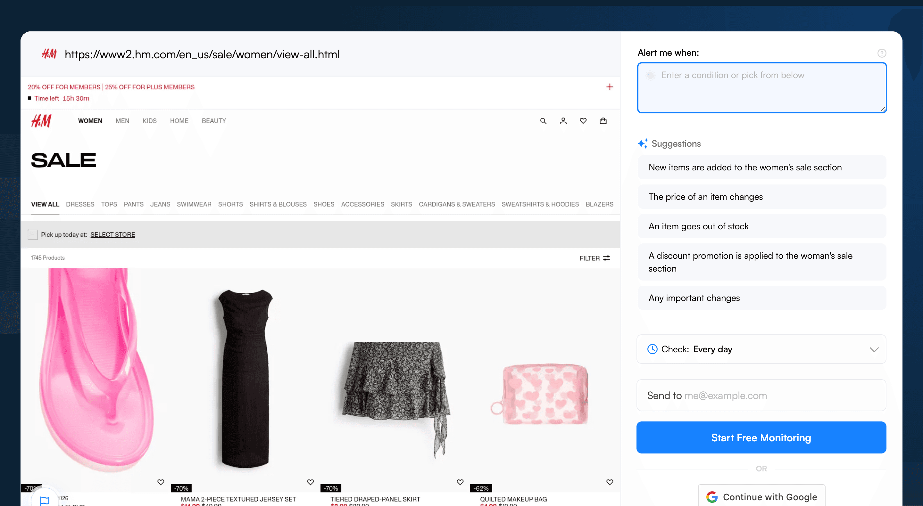Click the SELECT STORE link
The height and width of the screenshot is (506, 923).
112,234
